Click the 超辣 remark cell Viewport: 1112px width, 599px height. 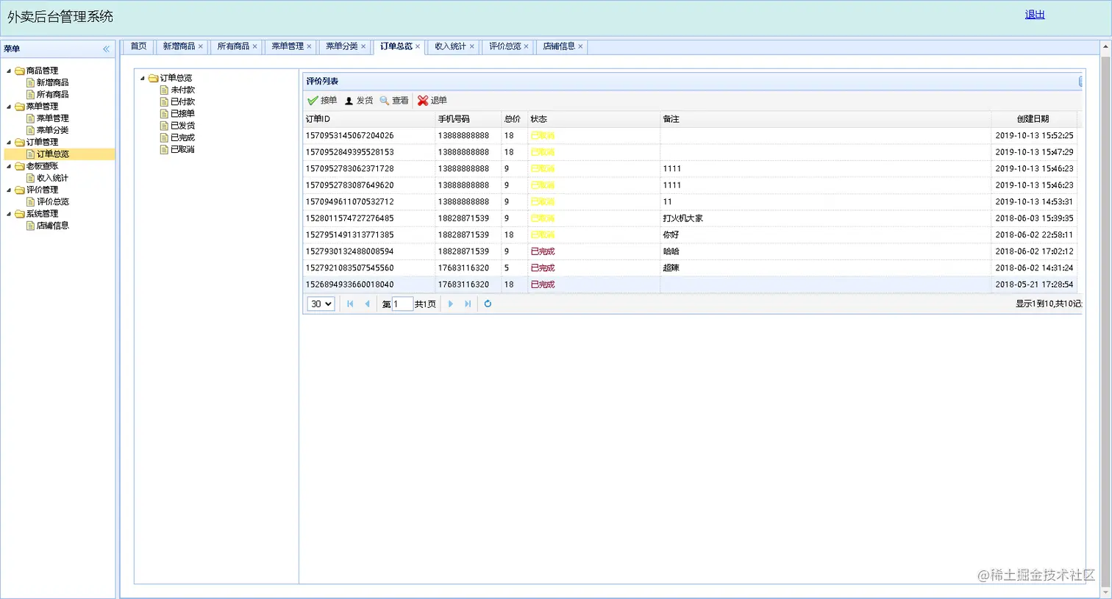pyautogui.click(x=825, y=268)
